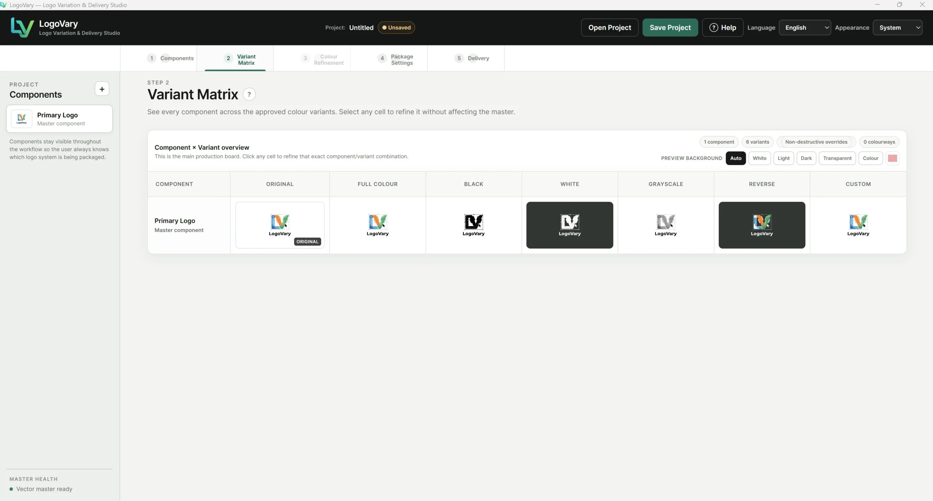Open the pink preview background colour swatch
The width and height of the screenshot is (933, 501).
[893, 158]
